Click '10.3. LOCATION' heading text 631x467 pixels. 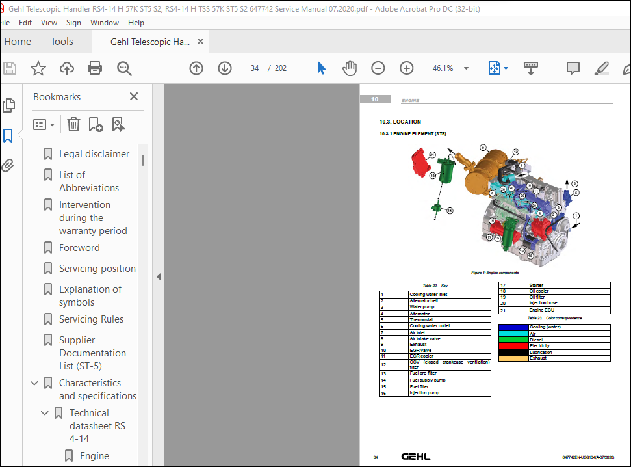point(400,122)
